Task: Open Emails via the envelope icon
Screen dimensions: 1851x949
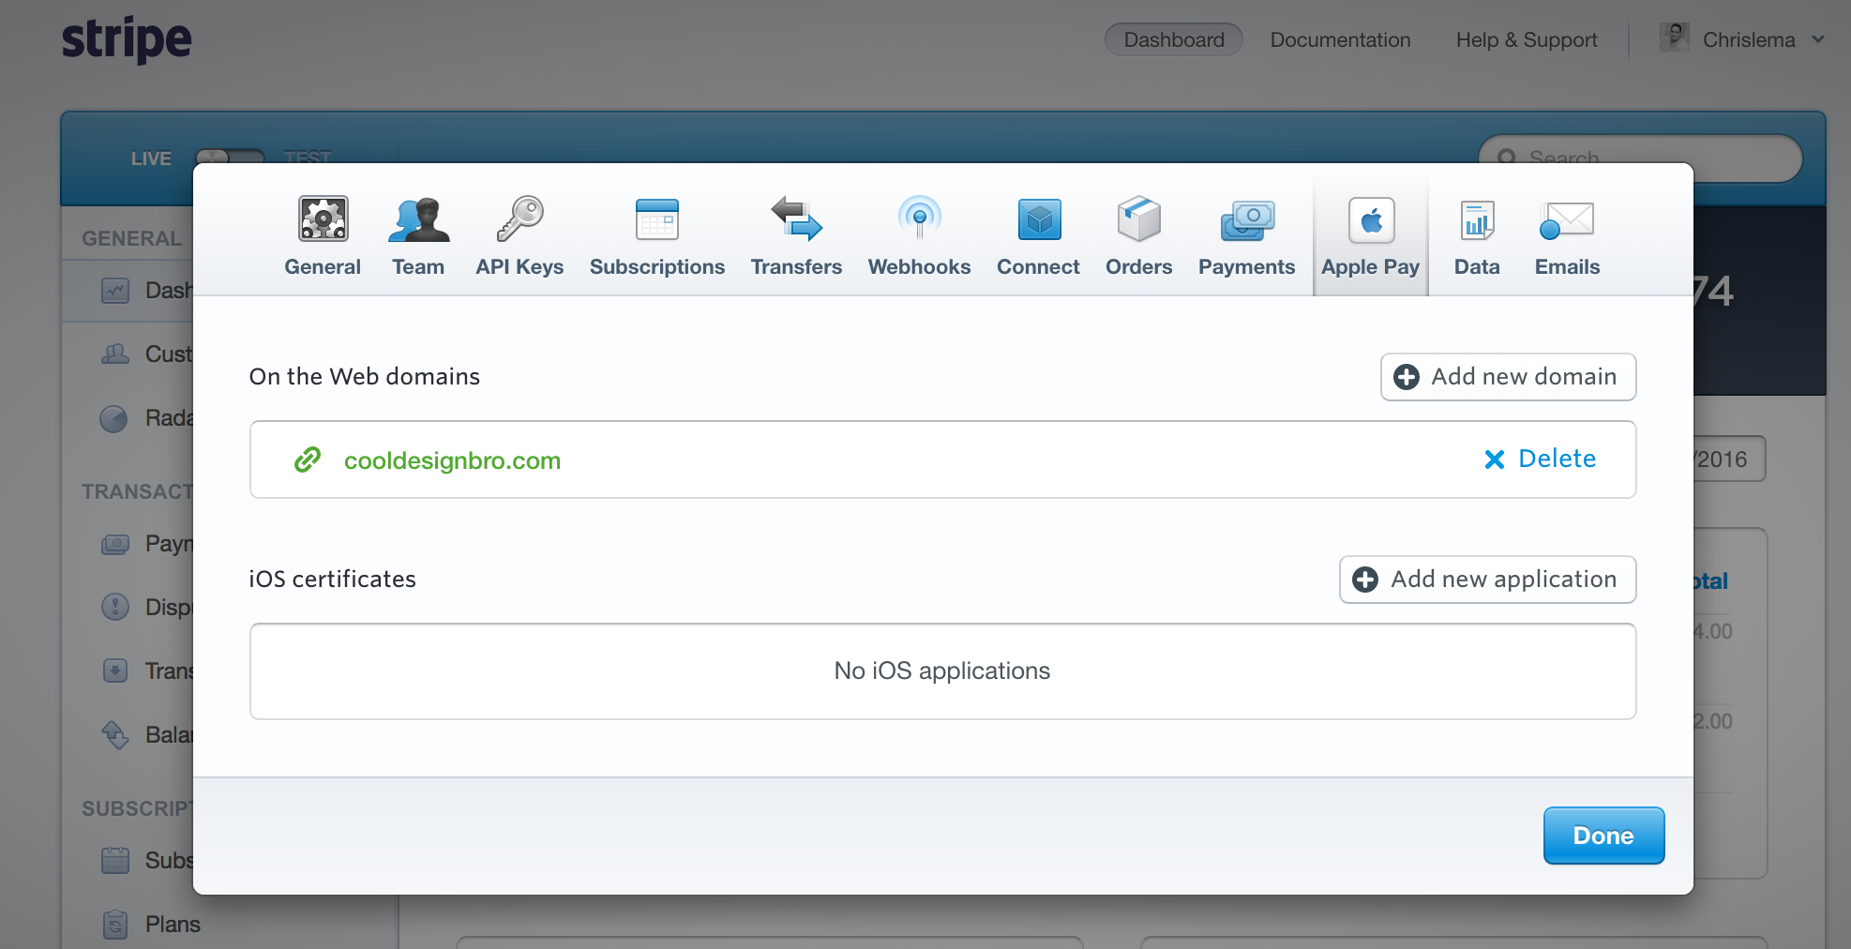Action: 1566,219
